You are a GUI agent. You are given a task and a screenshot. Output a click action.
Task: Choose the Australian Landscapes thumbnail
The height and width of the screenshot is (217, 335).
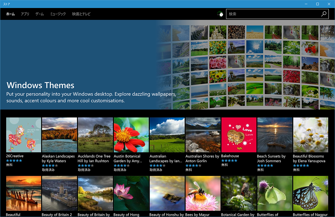click(x=167, y=135)
